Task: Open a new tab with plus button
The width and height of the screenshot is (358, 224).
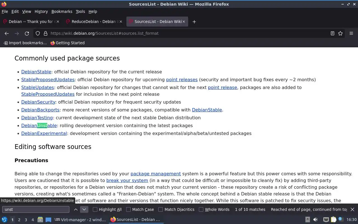Action: pos(194,22)
